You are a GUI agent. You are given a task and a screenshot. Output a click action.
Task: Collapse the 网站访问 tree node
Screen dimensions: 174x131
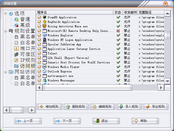5,72
